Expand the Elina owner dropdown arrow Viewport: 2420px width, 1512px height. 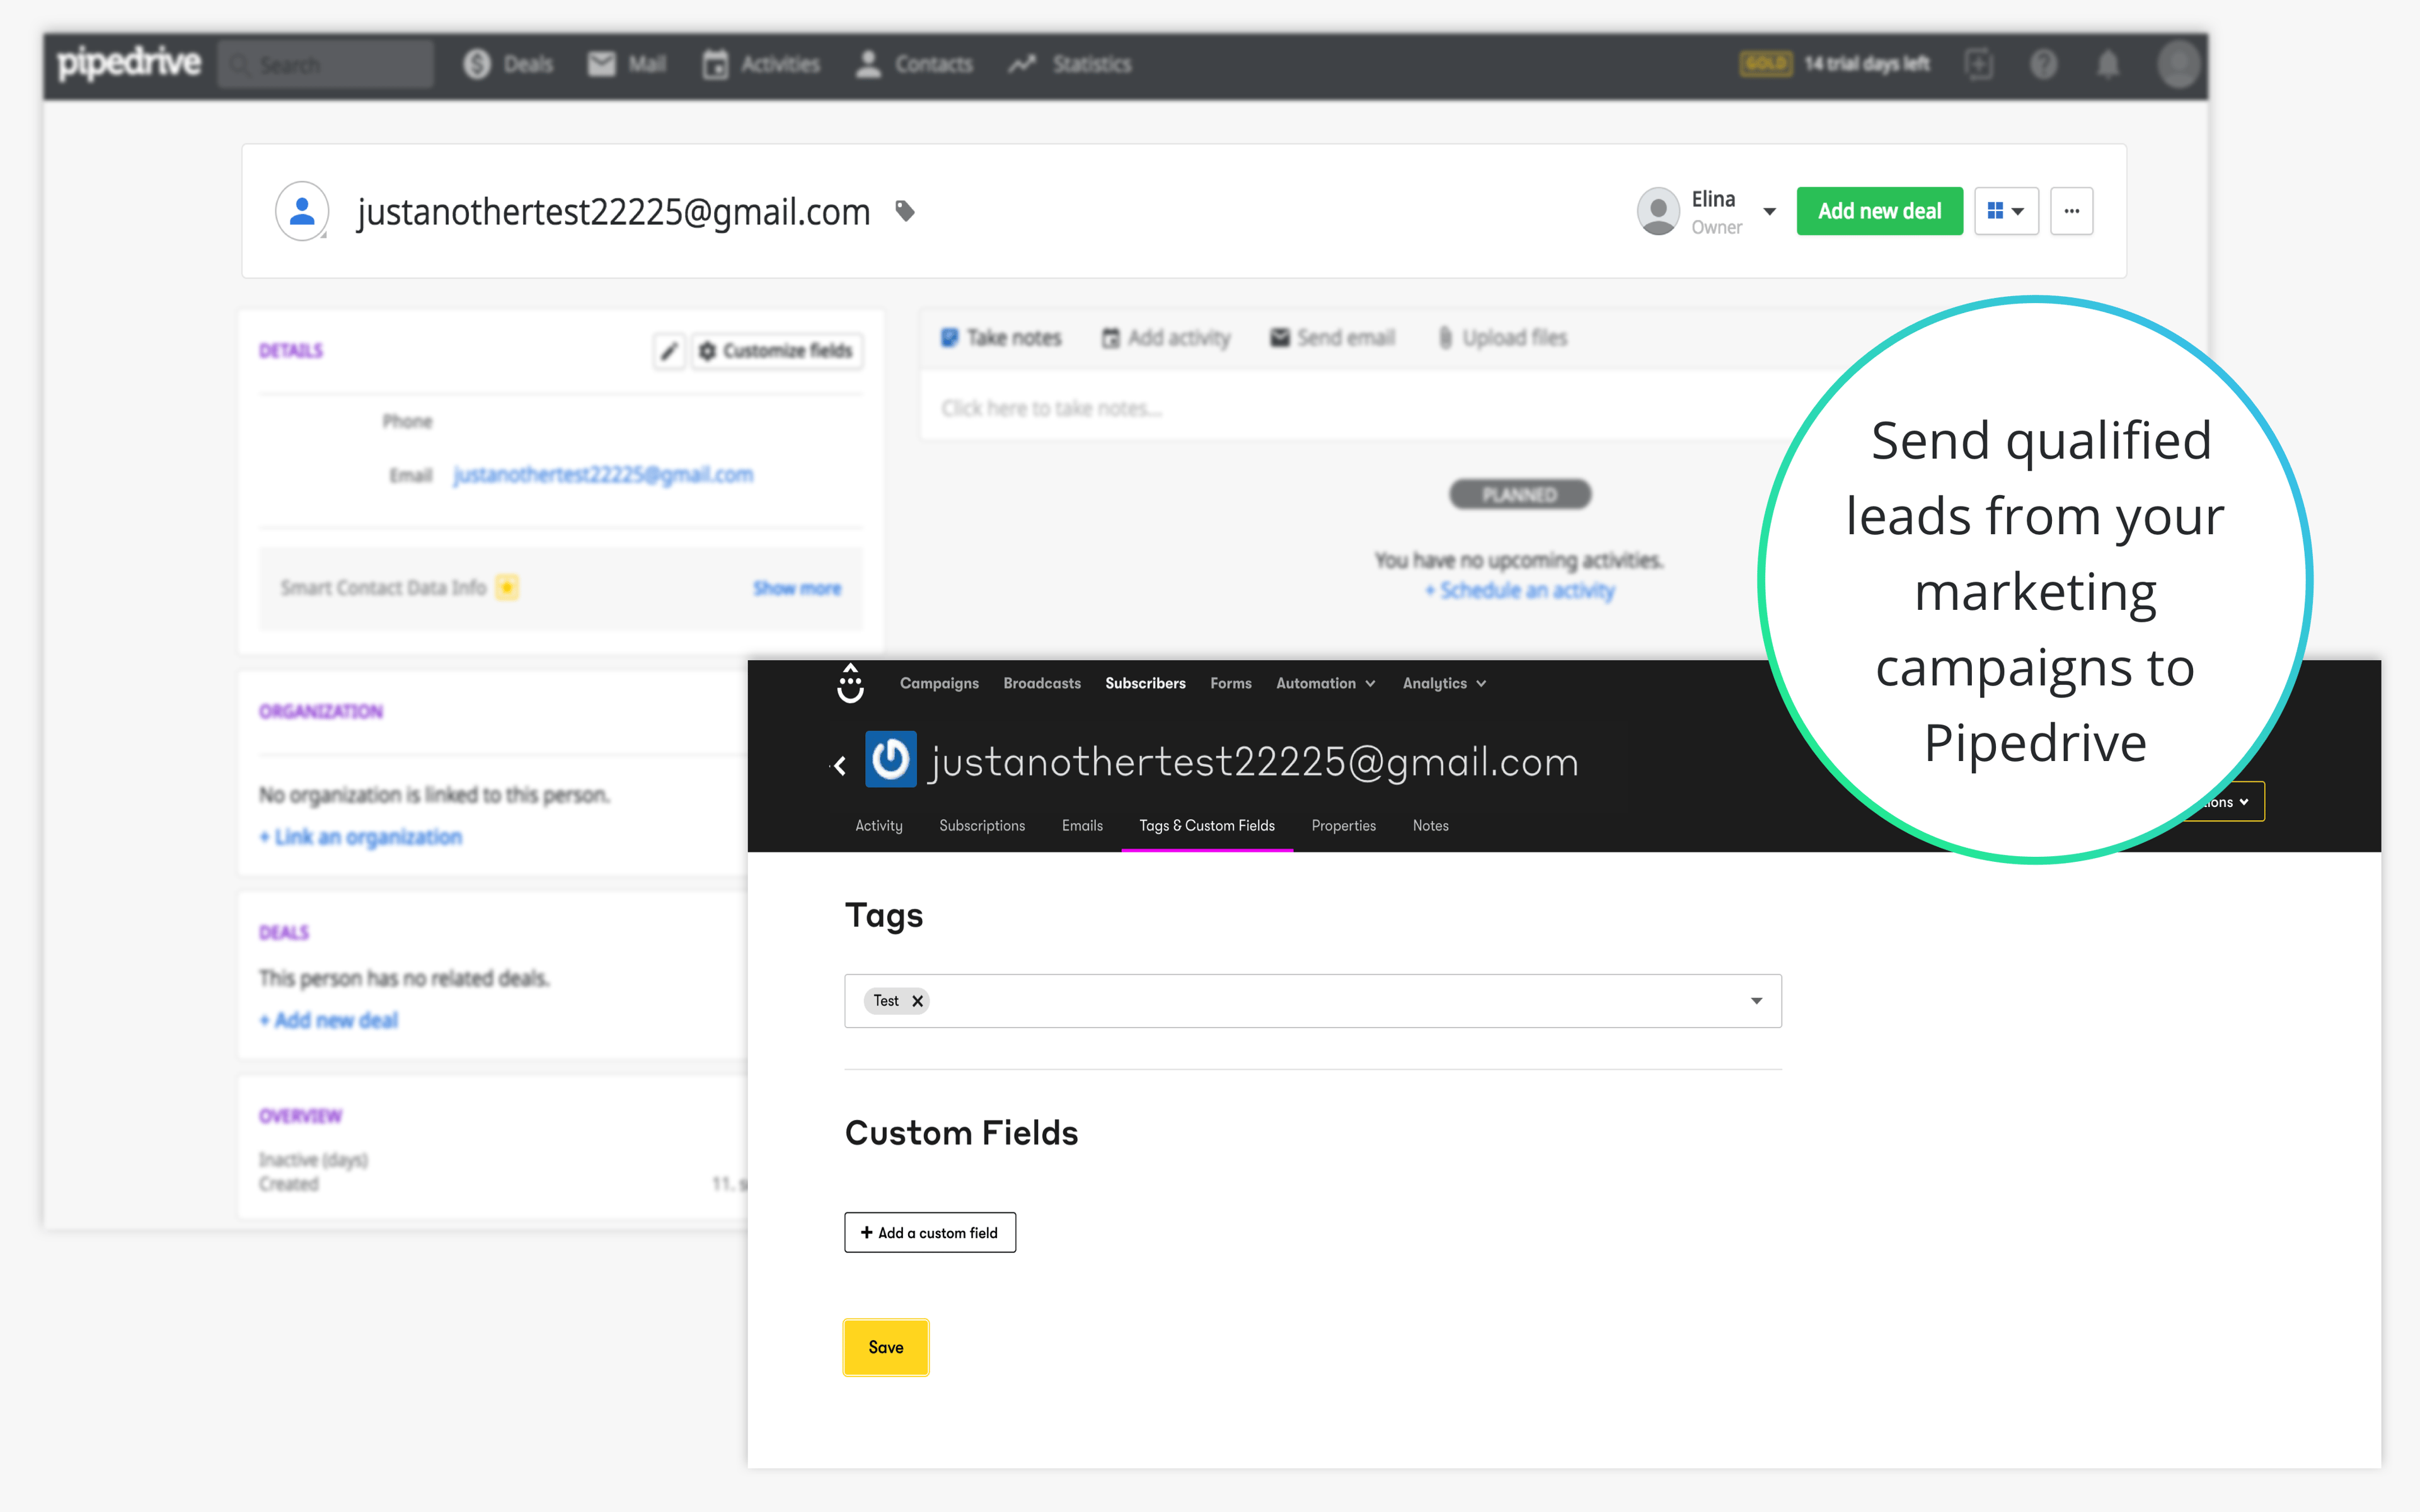pos(1770,212)
